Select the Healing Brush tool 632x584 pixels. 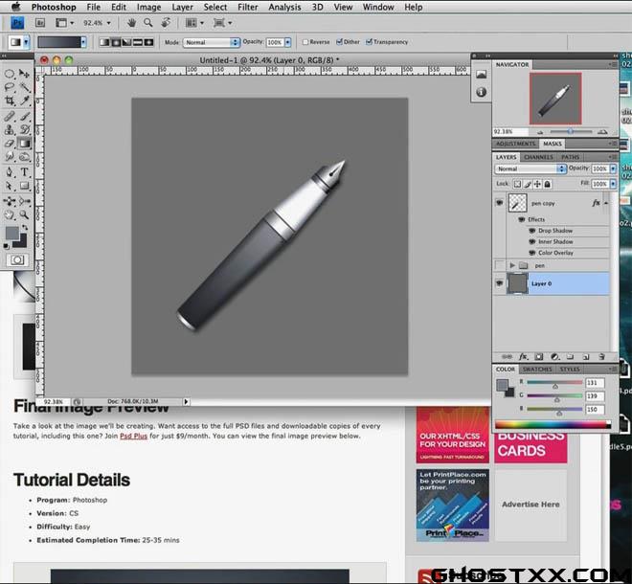(10, 117)
